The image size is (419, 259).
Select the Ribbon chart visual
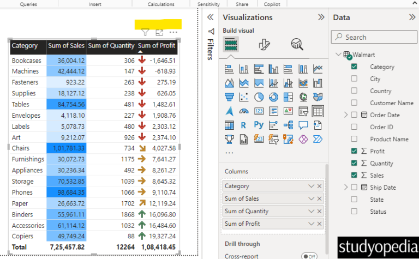click(303, 83)
